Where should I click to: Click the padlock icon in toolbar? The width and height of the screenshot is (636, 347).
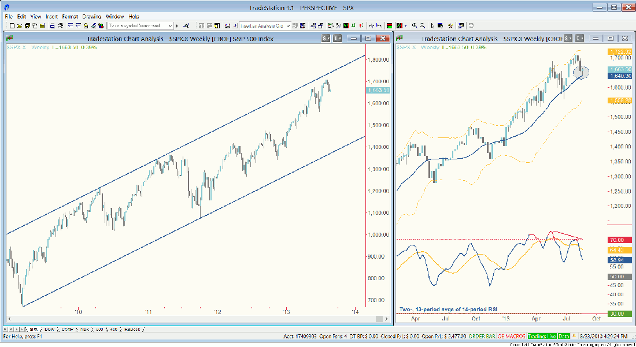point(86,26)
